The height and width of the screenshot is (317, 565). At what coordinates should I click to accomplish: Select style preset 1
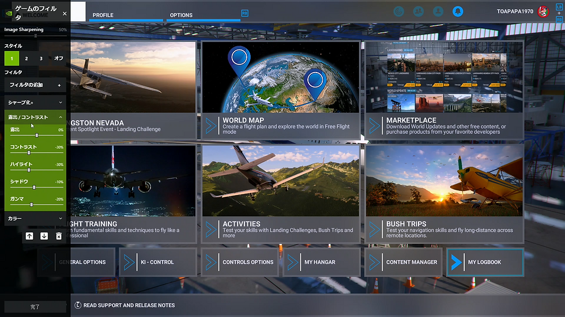click(x=12, y=58)
